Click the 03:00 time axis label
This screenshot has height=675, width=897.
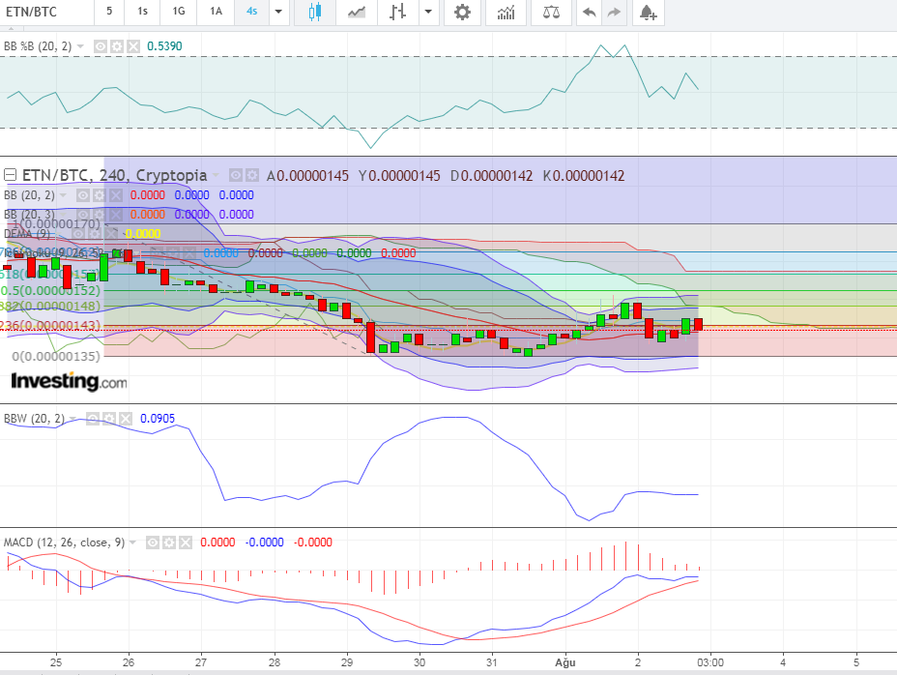pyautogui.click(x=709, y=662)
